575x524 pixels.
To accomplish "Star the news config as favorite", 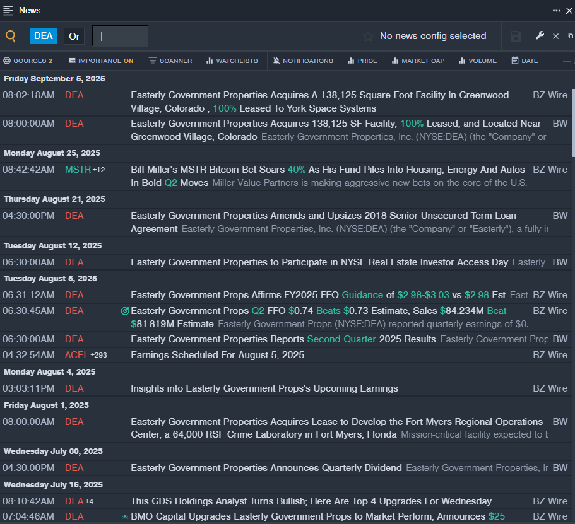I will click(368, 37).
